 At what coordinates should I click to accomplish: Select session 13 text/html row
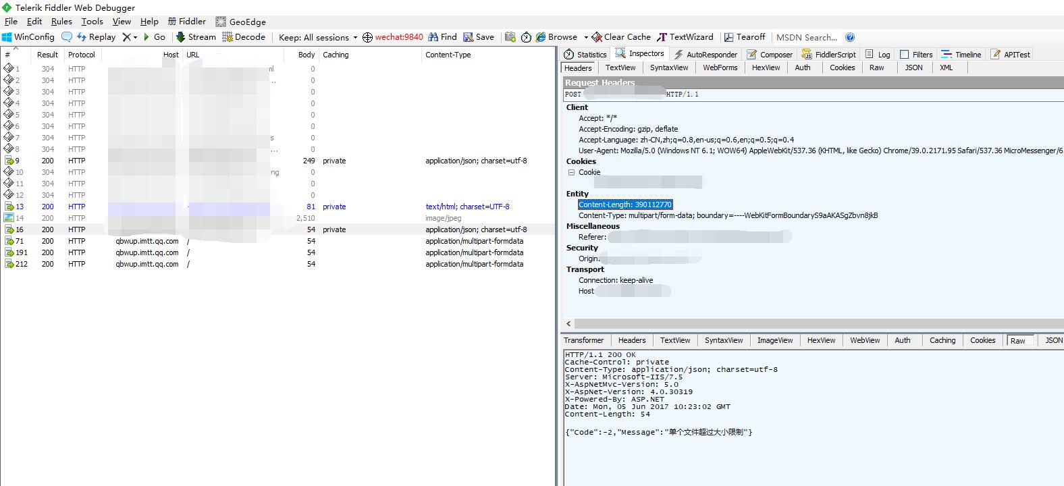(277, 207)
